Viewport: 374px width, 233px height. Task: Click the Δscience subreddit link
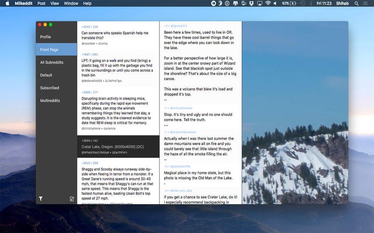tap(109, 129)
